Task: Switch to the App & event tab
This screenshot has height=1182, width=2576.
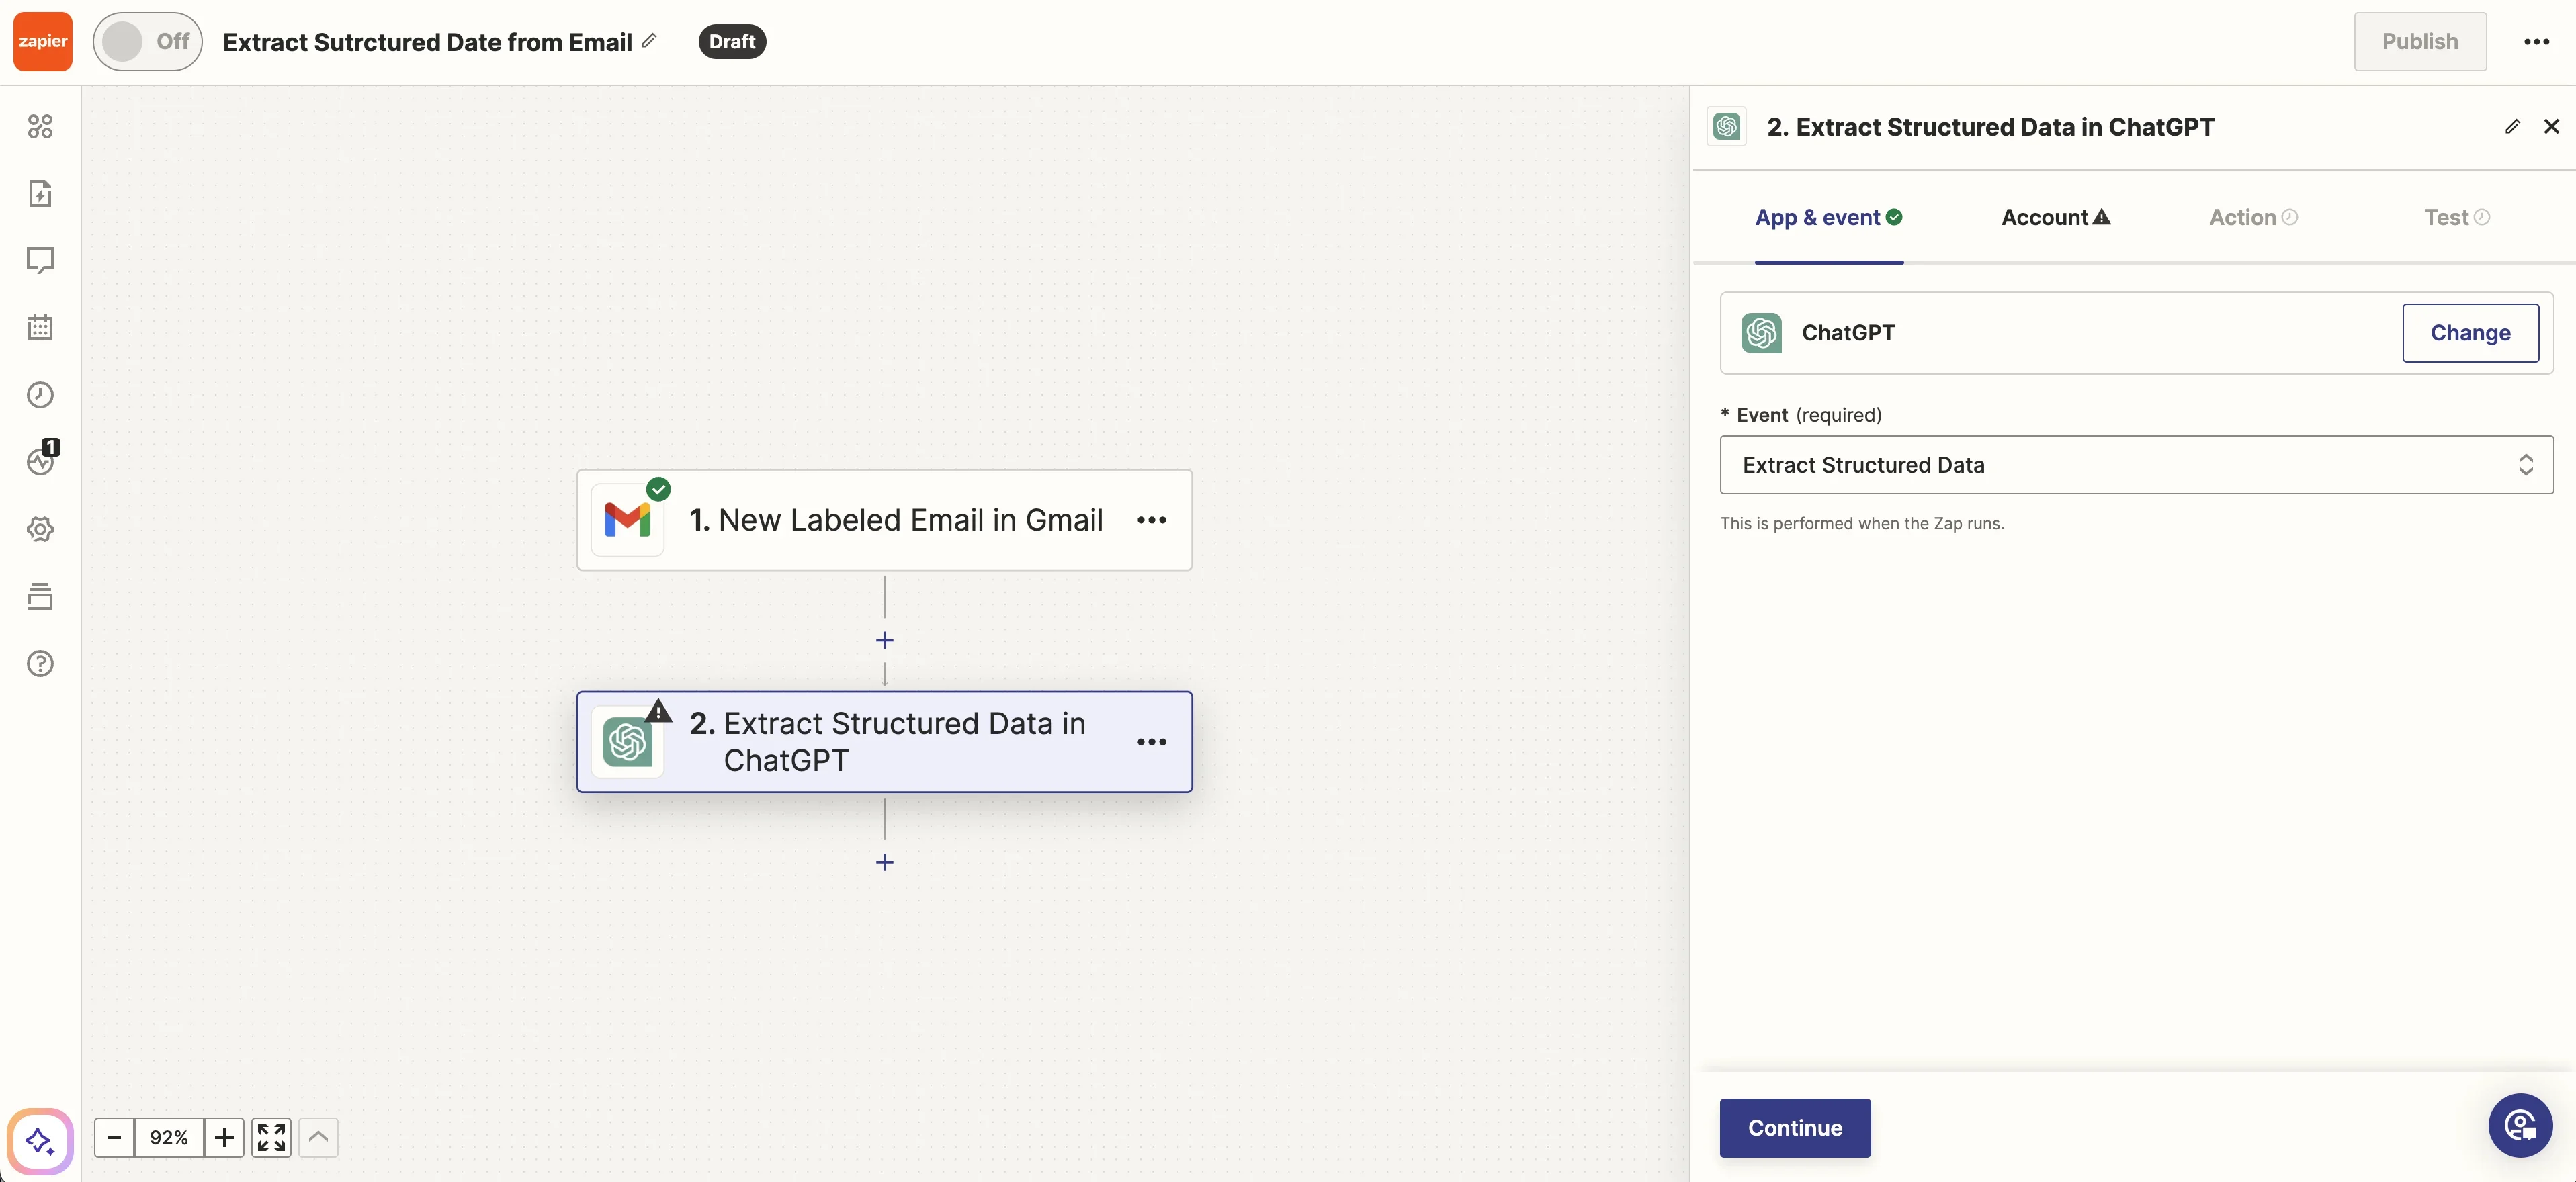Action: pos(1828,218)
